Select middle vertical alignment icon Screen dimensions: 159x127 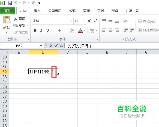(x=110, y=21)
